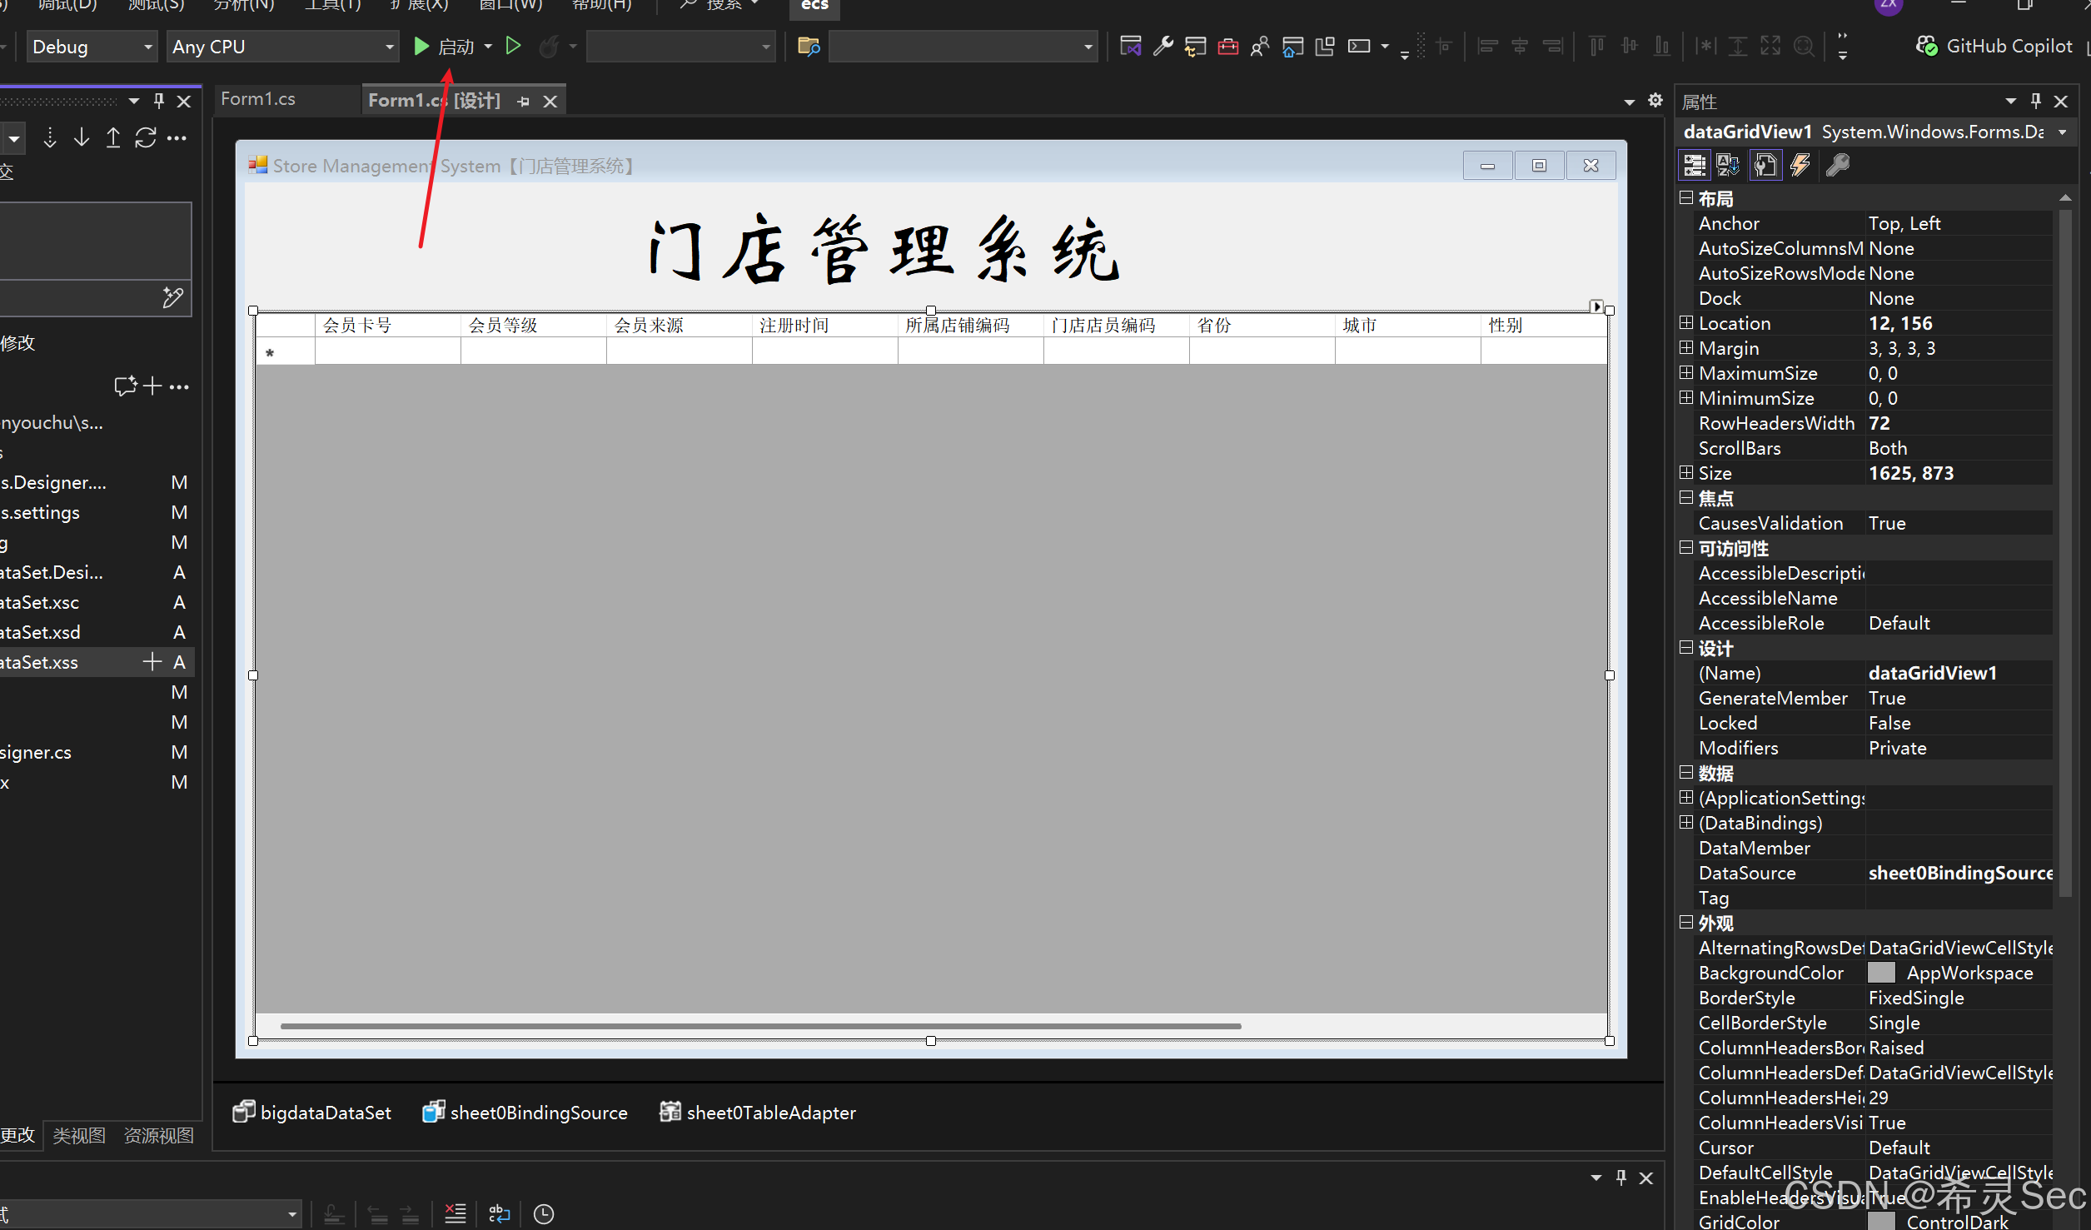Click the red Toolbox icon in toolbar
2091x1230 pixels.
[1227, 47]
